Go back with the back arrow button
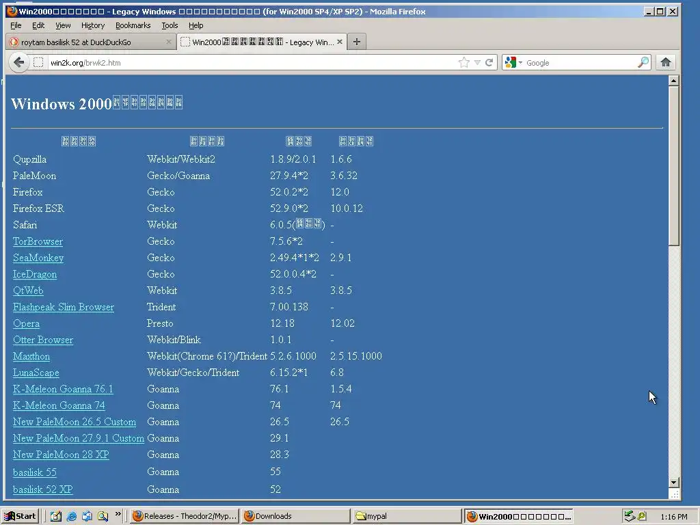Screen dimensions: 700x525 (x=18, y=62)
